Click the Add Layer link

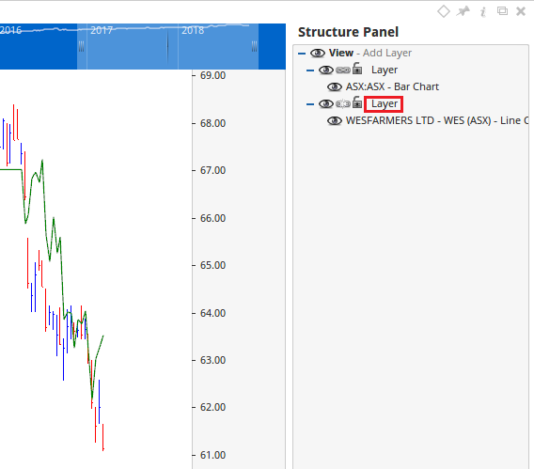[387, 53]
